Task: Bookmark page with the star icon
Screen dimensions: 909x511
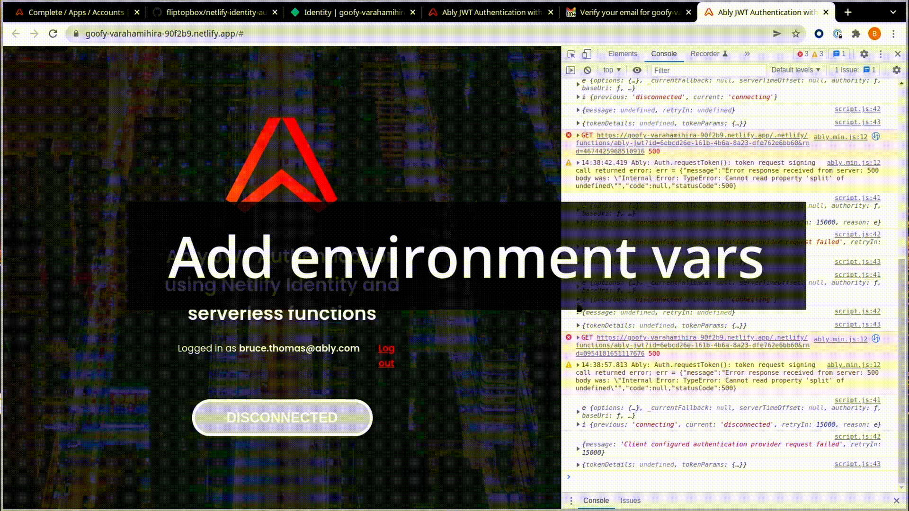Action: (796, 34)
